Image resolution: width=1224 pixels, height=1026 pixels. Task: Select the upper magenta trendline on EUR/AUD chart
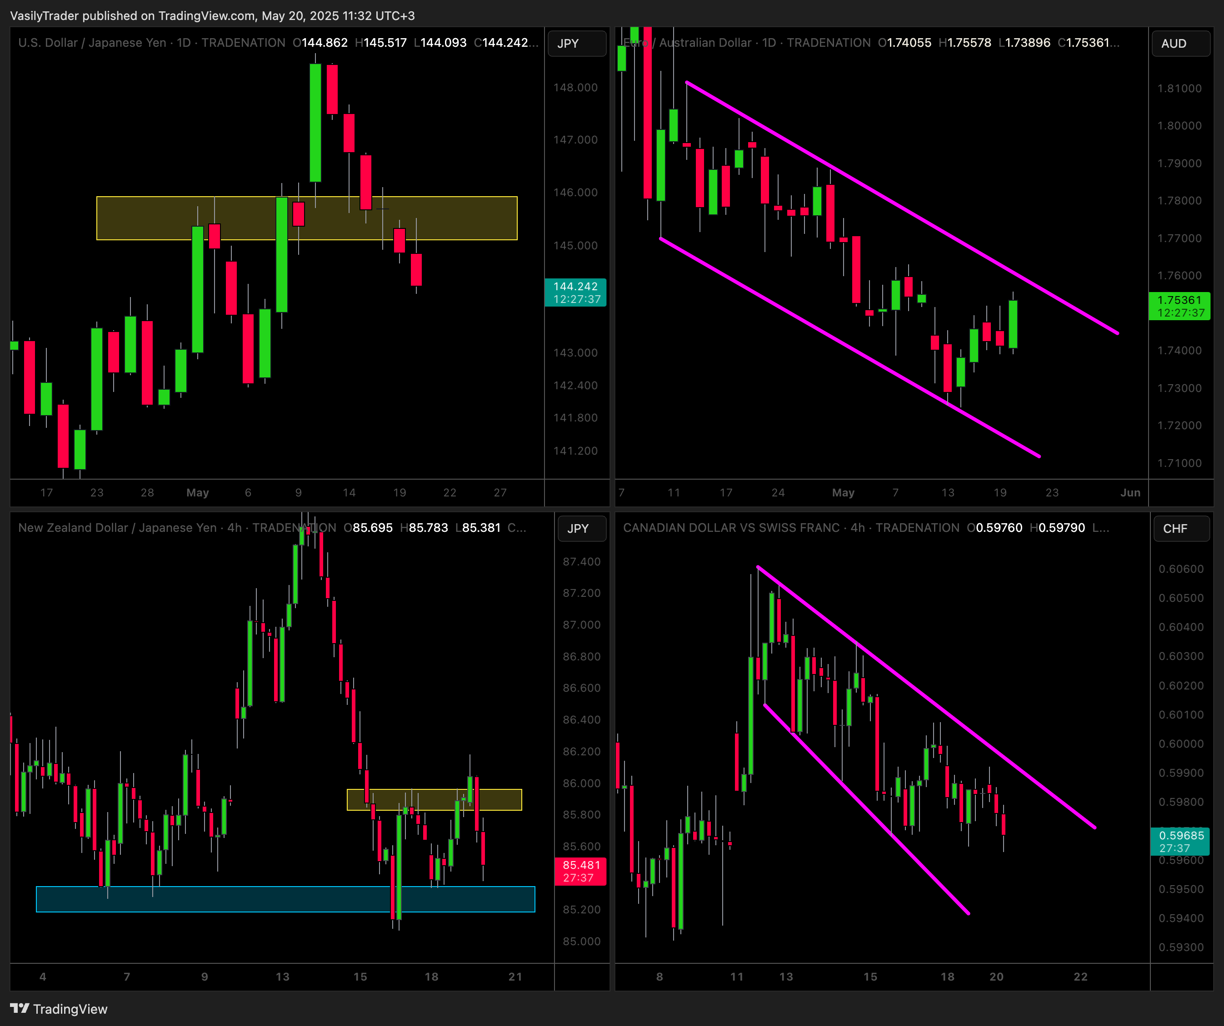[902, 208]
